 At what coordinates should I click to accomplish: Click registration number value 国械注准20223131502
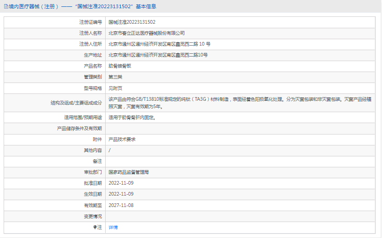(x=132, y=22)
